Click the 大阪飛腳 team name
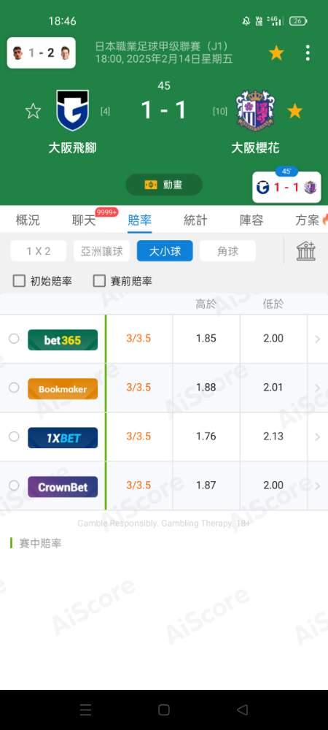Screen dimensions: 328x730 72,148
